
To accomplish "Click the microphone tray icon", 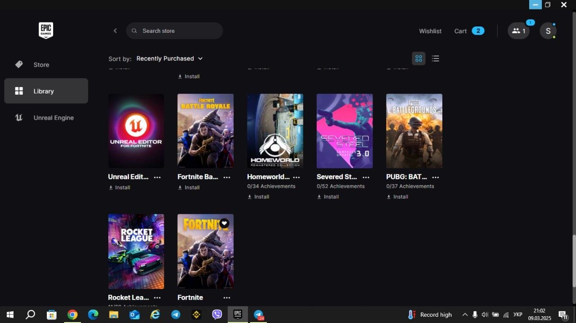I will tap(475, 314).
